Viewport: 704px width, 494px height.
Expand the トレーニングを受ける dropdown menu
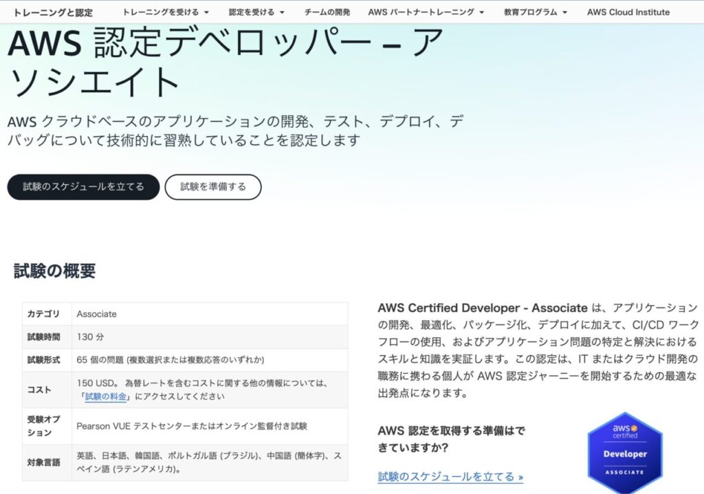pyautogui.click(x=165, y=12)
